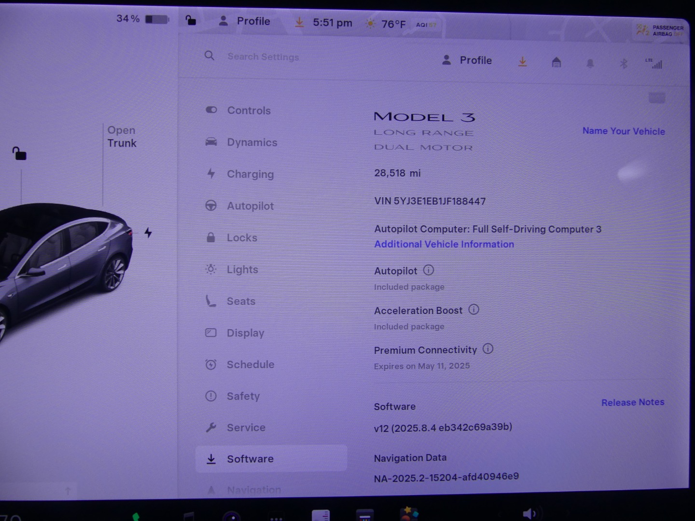Image resolution: width=695 pixels, height=521 pixels.
Task: Show Autopilot package info icon
Action: tap(429, 270)
